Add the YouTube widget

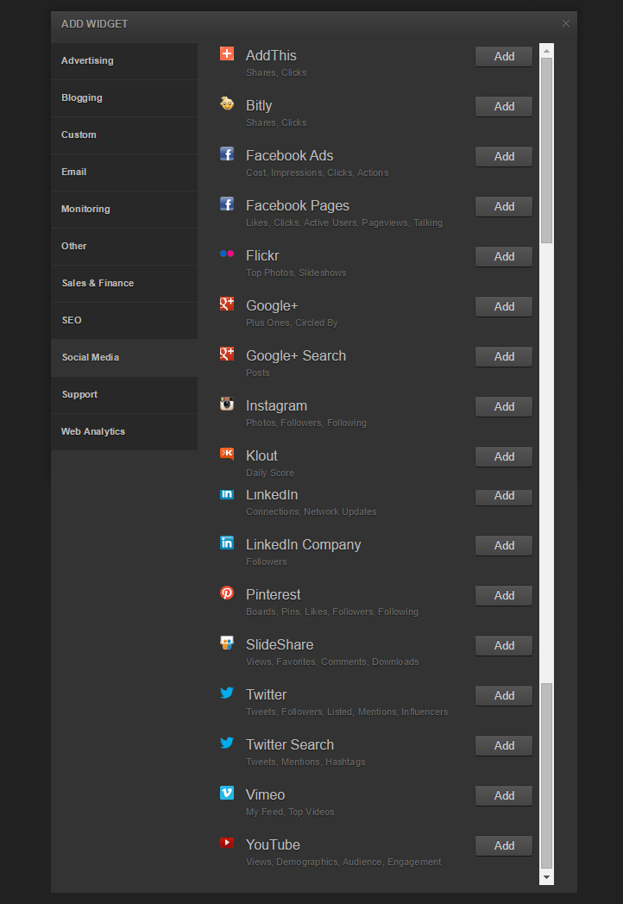[x=504, y=845]
